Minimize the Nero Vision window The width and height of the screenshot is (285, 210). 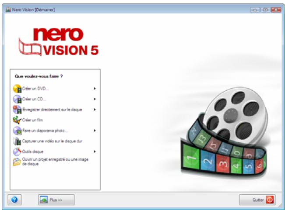pos(255,10)
